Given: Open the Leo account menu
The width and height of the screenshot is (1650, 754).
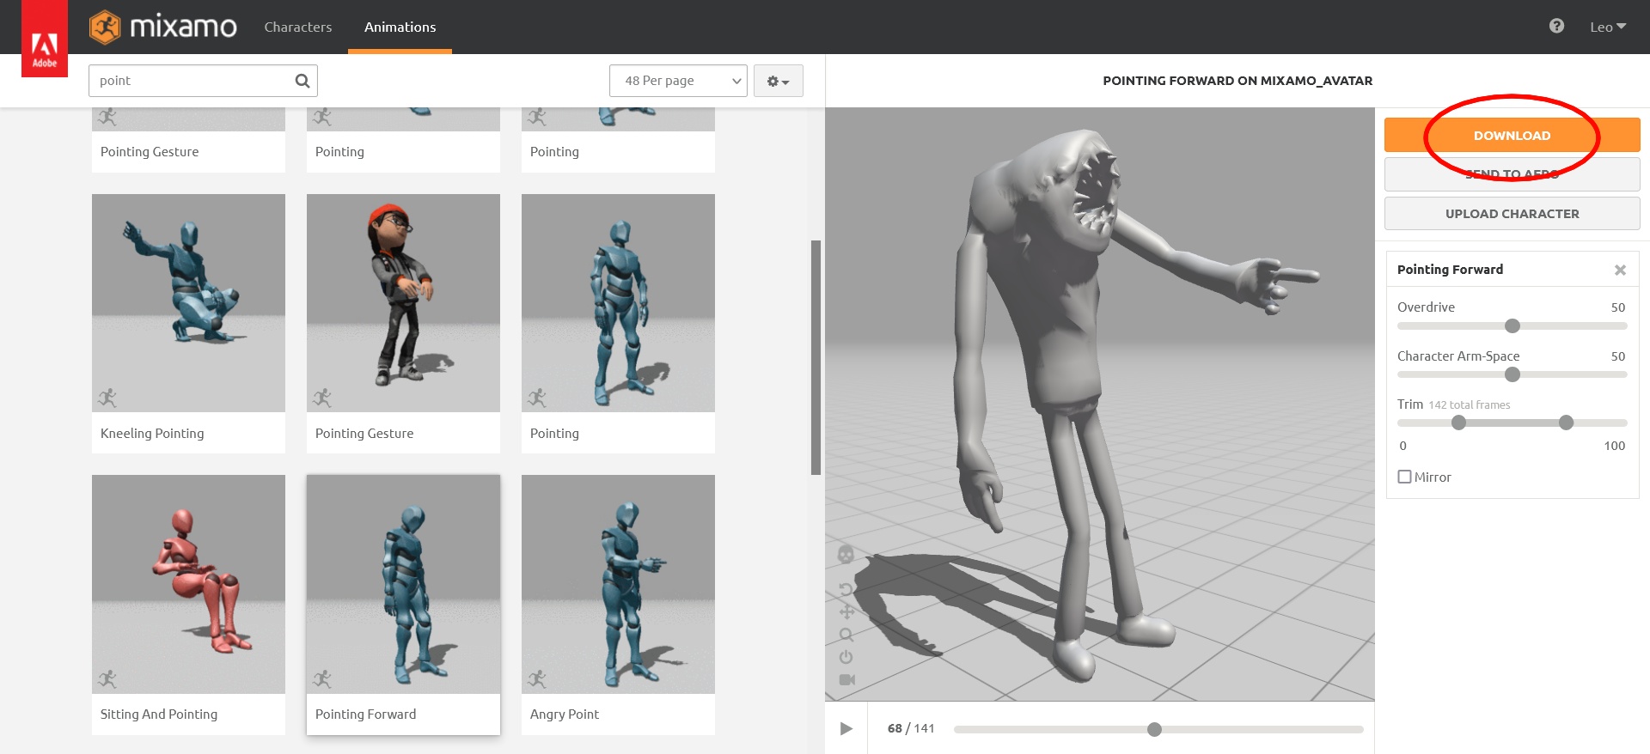Looking at the screenshot, I should (1607, 27).
